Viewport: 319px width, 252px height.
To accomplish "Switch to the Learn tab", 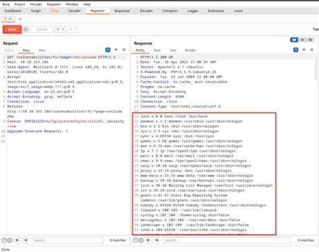I will 238,11.
